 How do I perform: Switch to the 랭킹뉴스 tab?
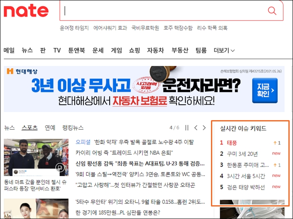pos(73,128)
